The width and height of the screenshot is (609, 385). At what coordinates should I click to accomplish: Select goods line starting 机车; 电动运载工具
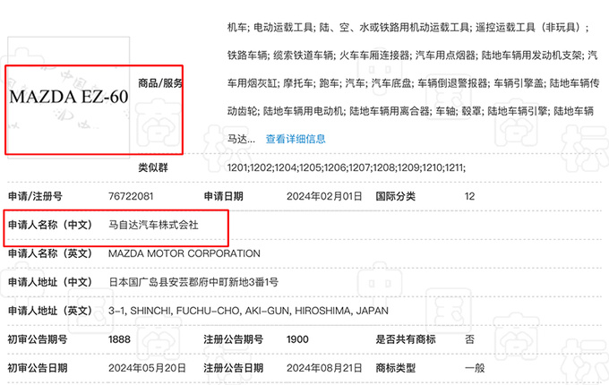pyautogui.click(x=407, y=28)
